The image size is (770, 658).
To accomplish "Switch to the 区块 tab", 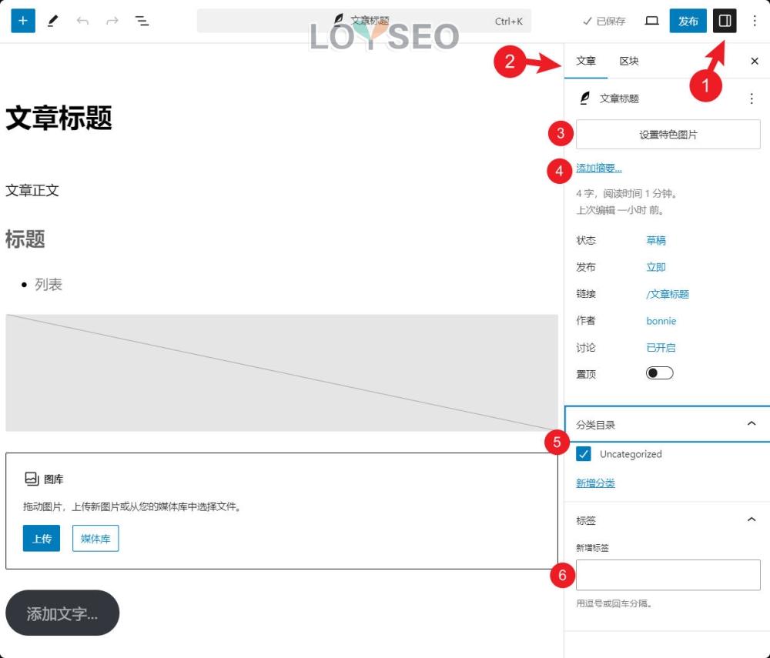I will coord(630,61).
